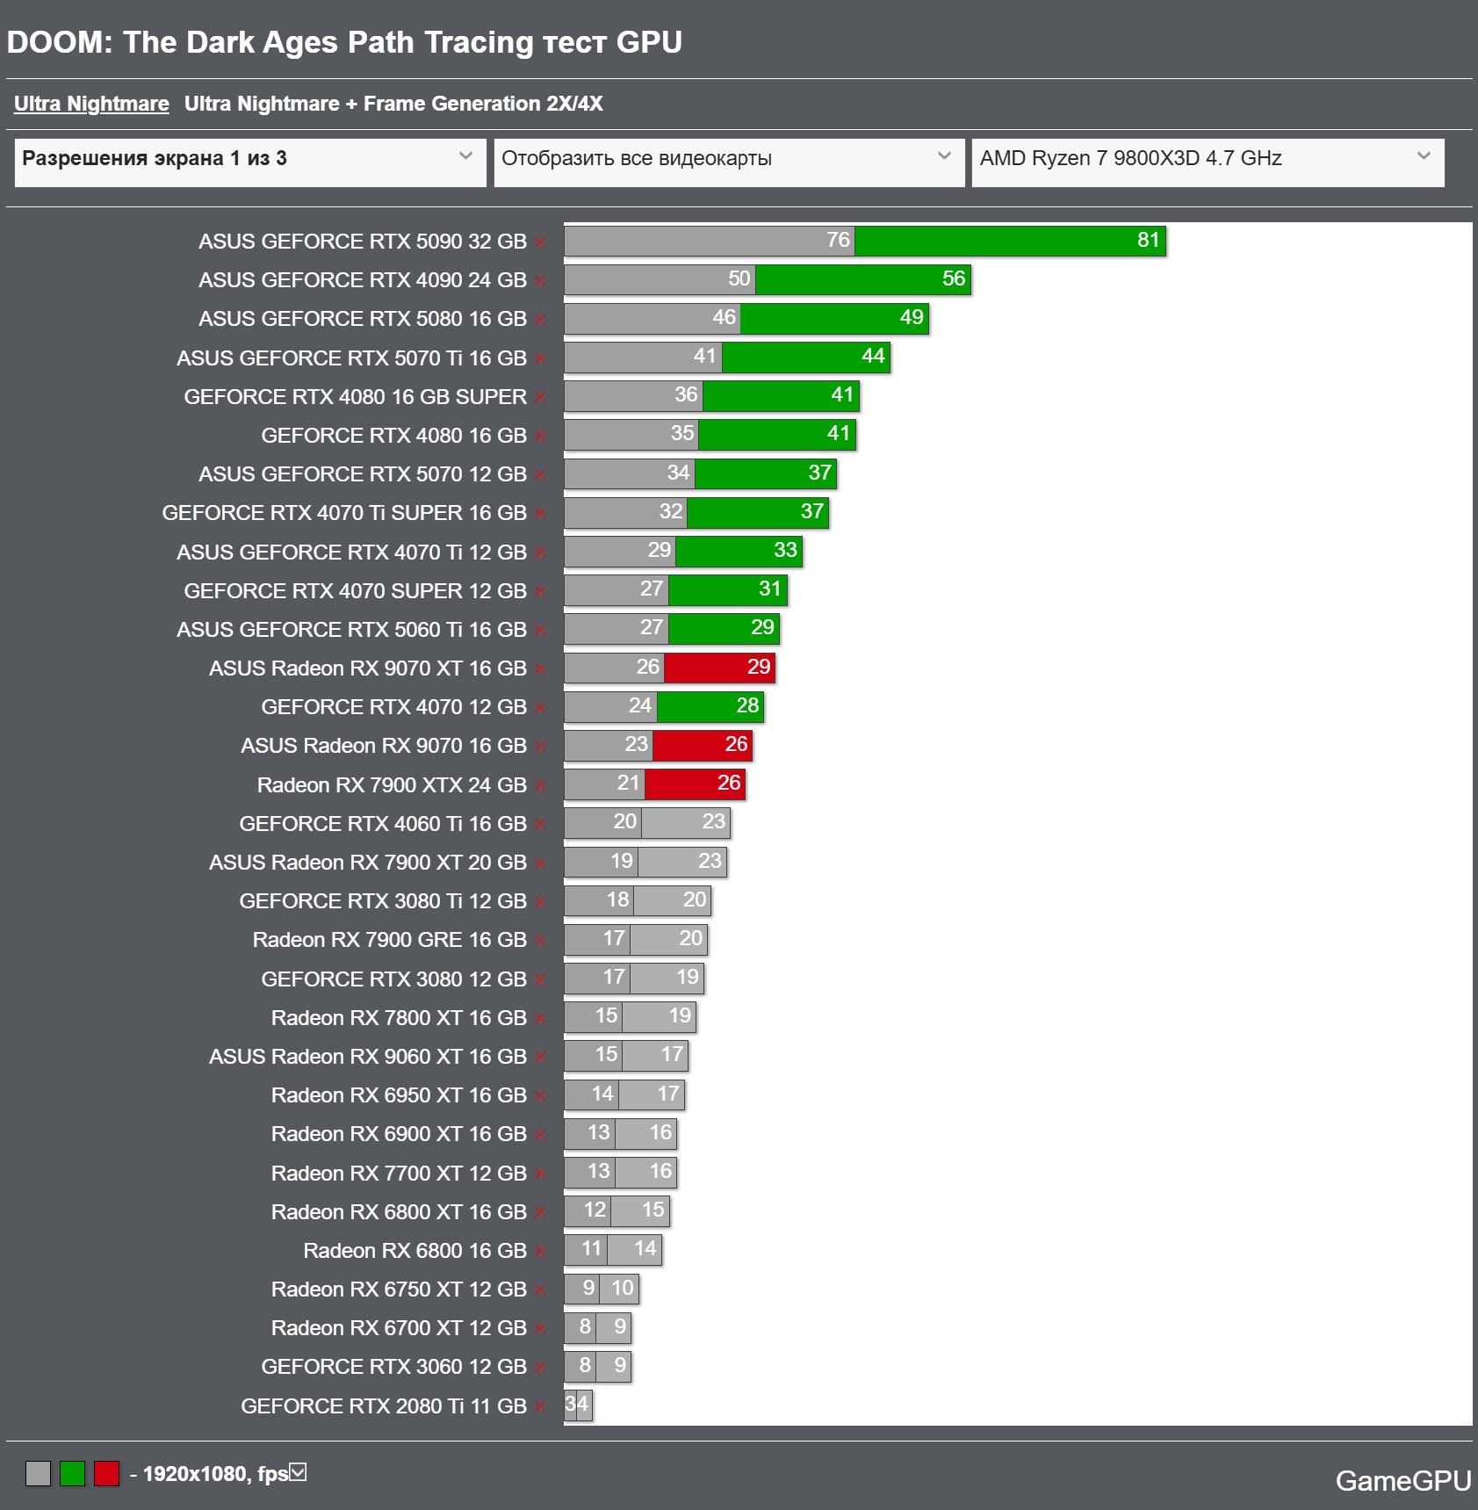The width and height of the screenshot is (1478, 1510).
Task: Remove GEFORCE RTX 3080 Ti 12 GB row
Action: tap(540, 903)
